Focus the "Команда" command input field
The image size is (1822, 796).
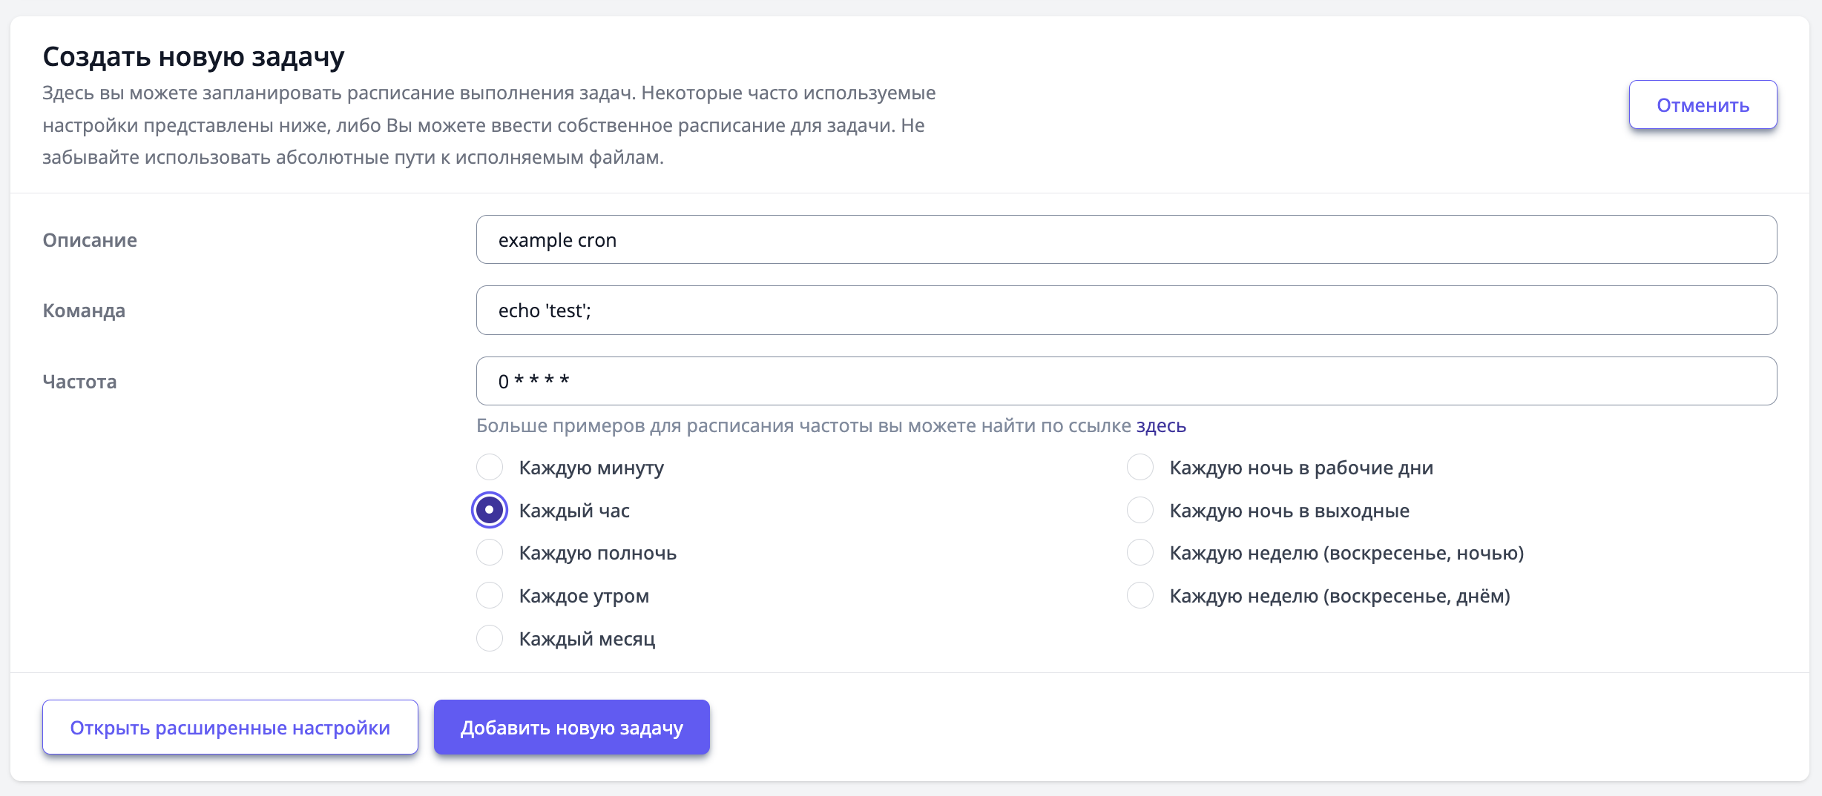tap(1126, 311)
